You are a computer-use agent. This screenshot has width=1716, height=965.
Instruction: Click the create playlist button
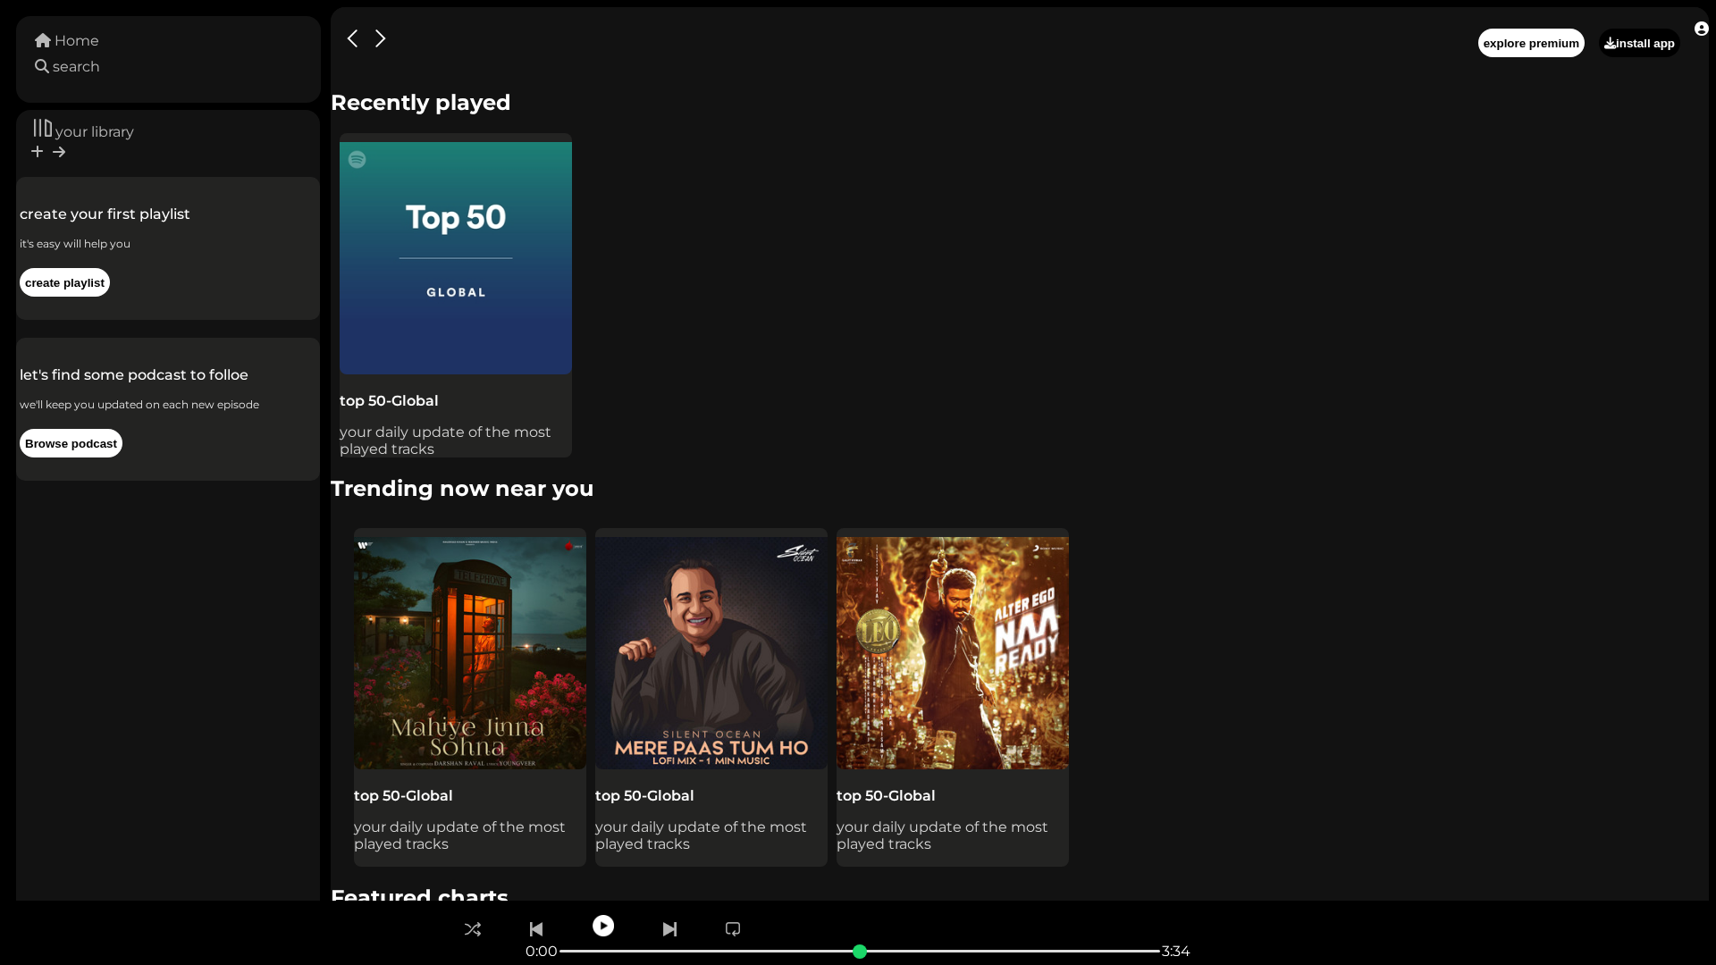[x=64, y=282]
